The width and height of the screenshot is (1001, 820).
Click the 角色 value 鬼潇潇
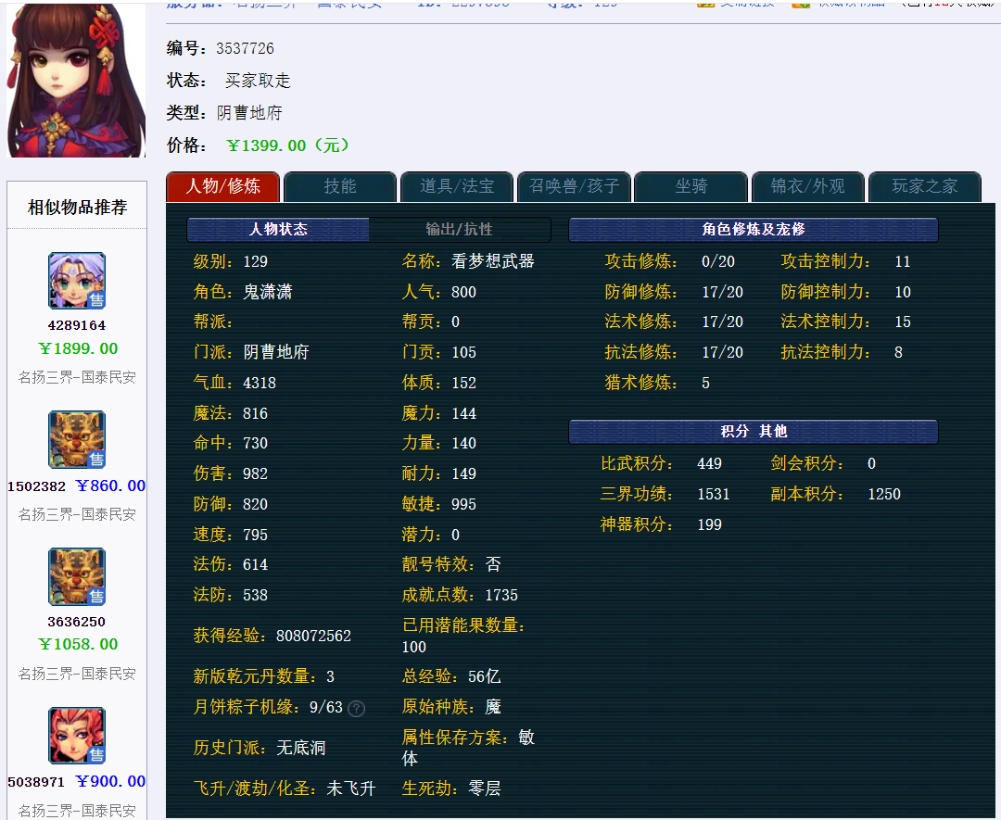click(x=268, y=292)
